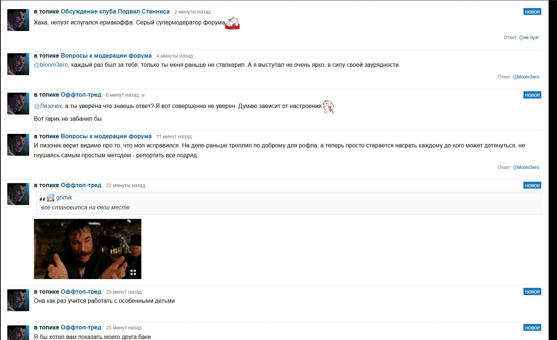Click the '#' permalink next to '6 минут назад'
The width and height of the screenshot is (557, 340).
pos(143,95)
